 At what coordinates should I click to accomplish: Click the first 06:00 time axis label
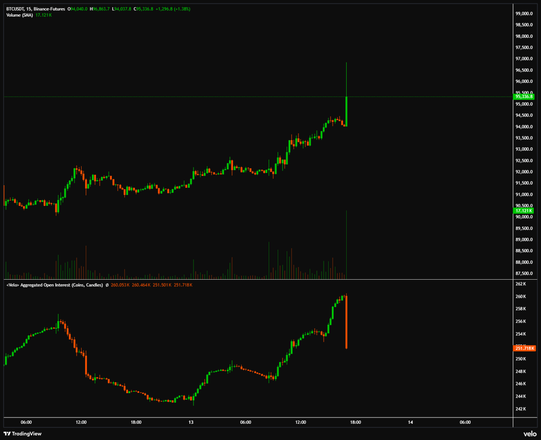click(x=26, y=422)
